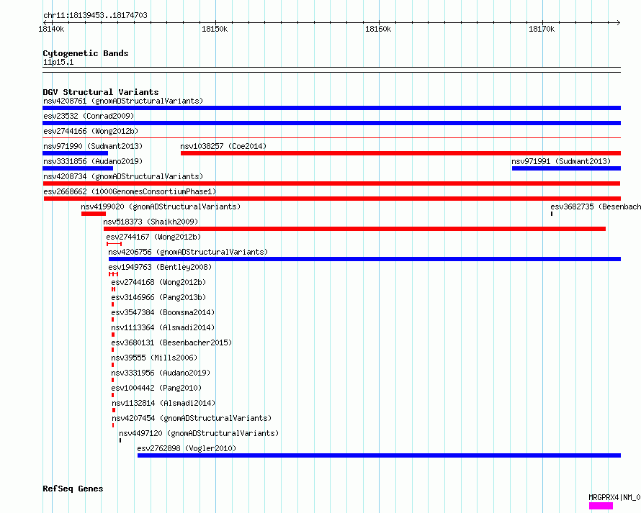Click the blue bar under nsv3331856
The image size is (641, 513).
point(78,168)
